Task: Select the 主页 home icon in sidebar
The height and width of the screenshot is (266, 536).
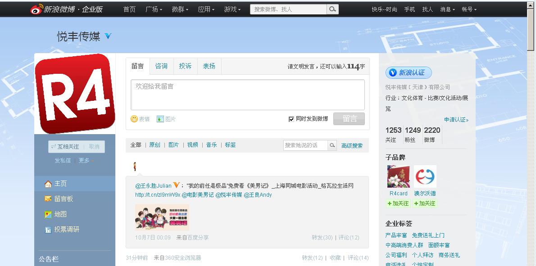Action: tap(48, 183)
